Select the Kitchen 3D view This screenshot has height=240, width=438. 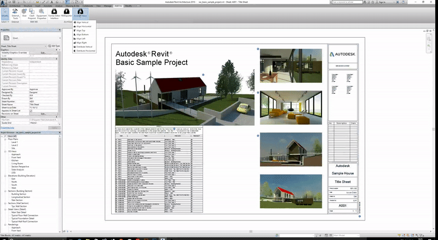click(x=15, y=161)
